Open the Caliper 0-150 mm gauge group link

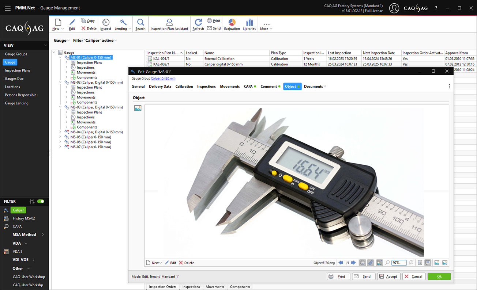click(163, 78)
